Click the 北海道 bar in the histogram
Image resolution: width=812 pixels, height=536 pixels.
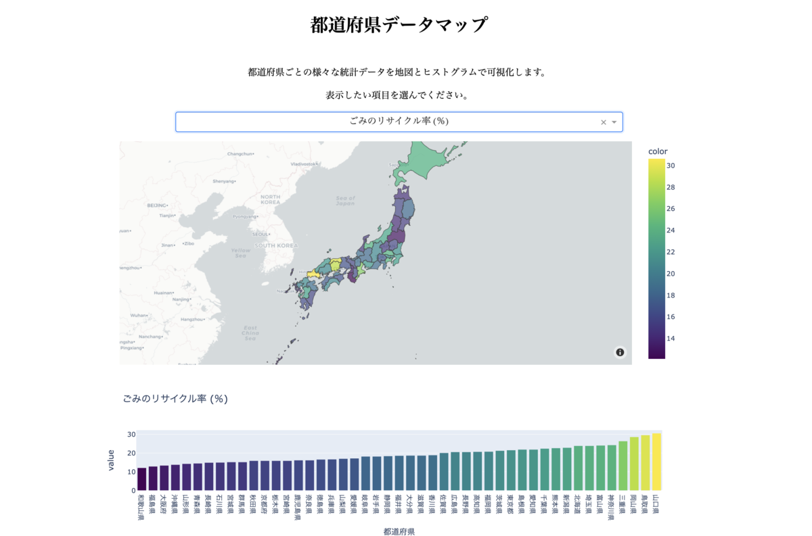click(x=579, y=468)
